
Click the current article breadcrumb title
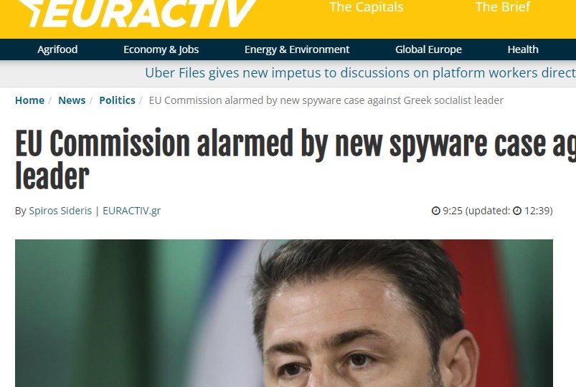(x=326, y=100)
